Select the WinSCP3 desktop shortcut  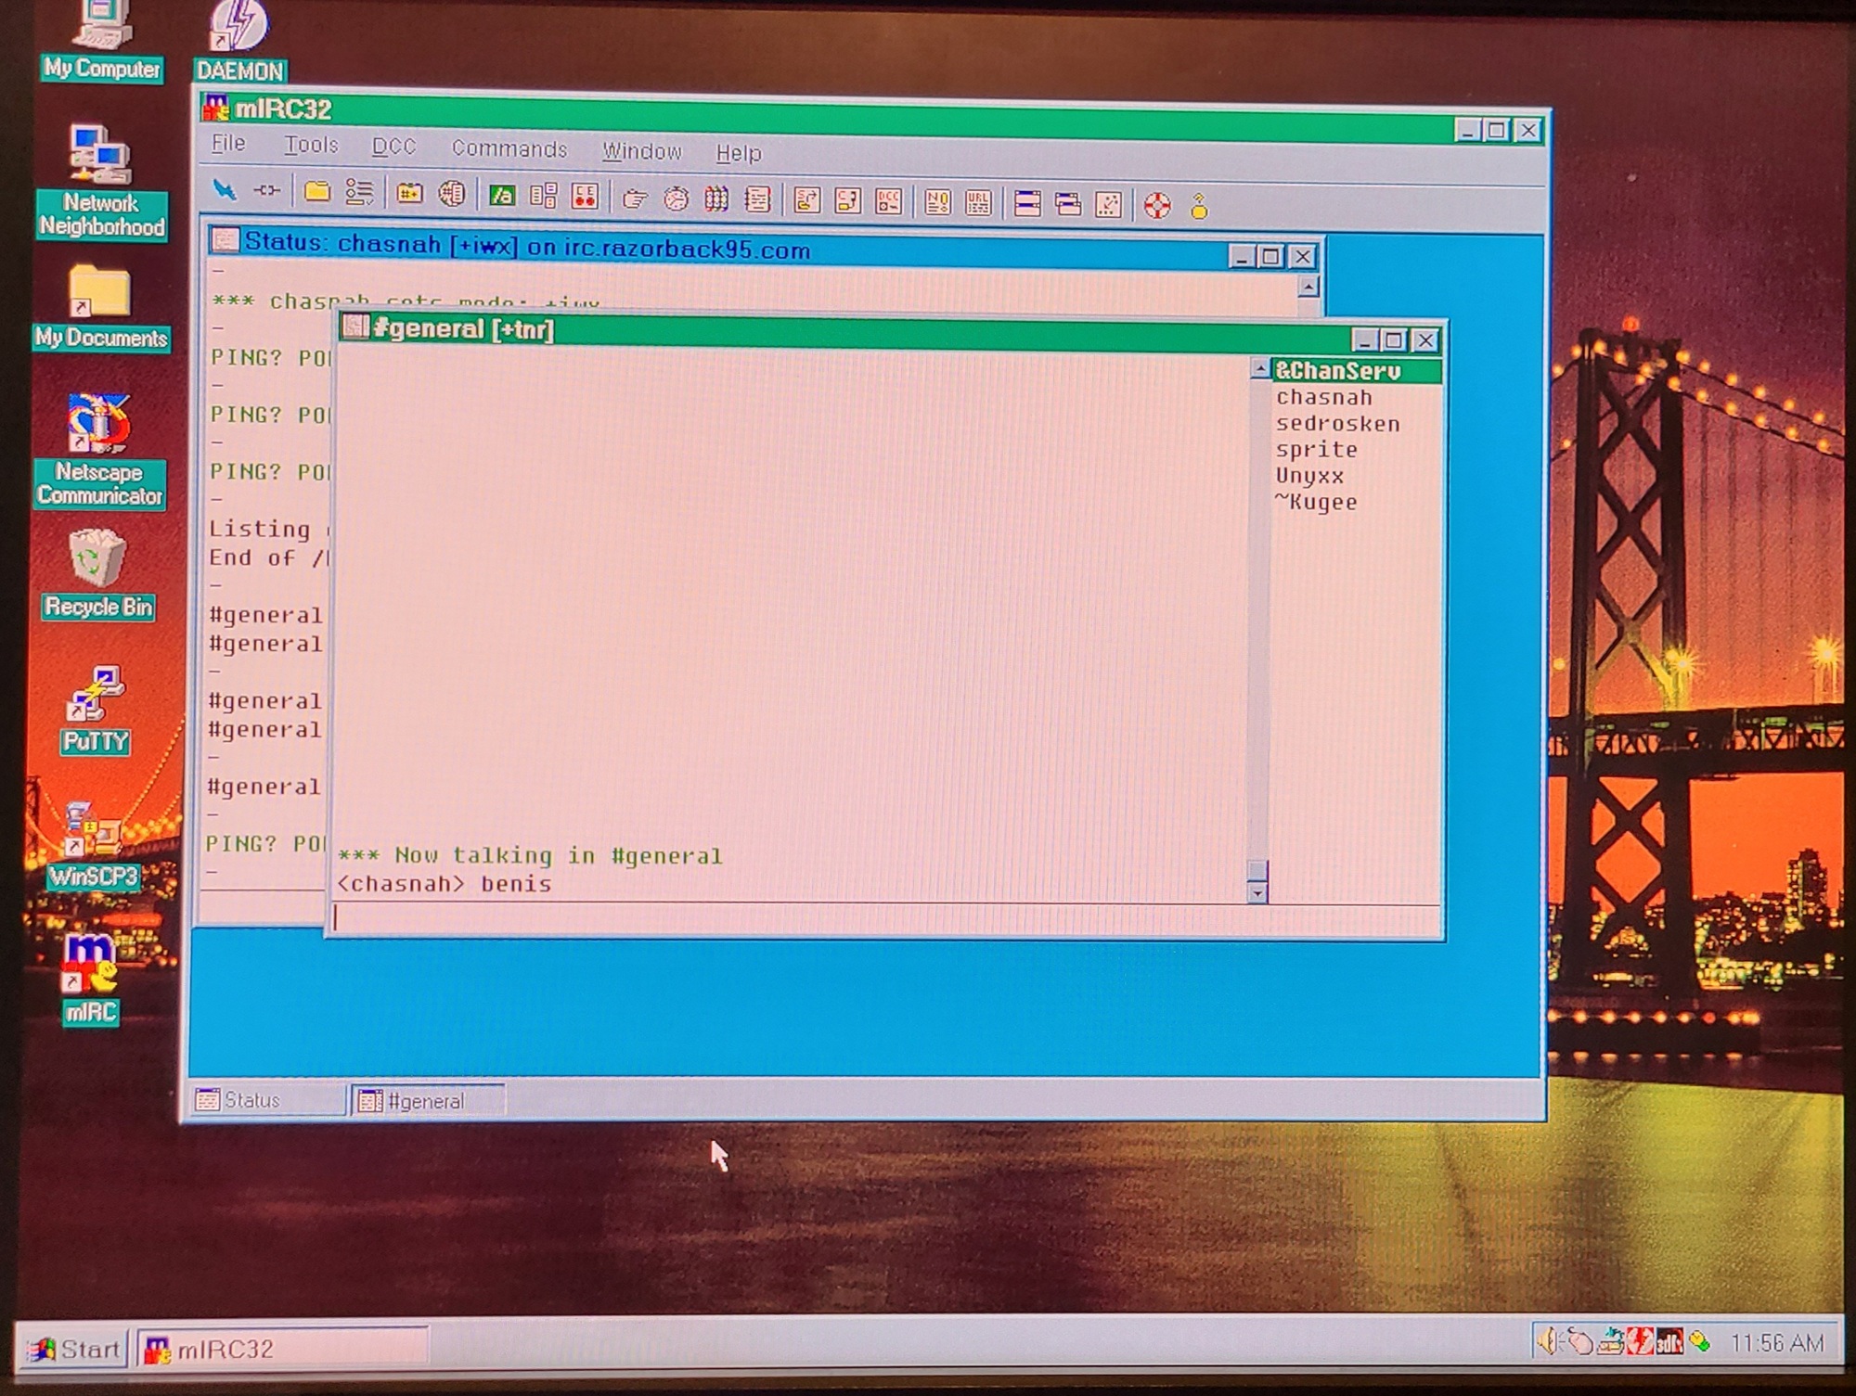(94, 846)
